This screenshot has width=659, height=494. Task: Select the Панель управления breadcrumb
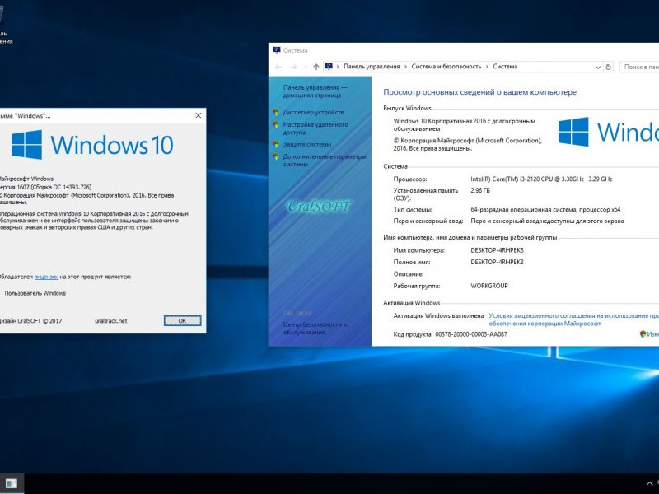(x=372, y=67)
